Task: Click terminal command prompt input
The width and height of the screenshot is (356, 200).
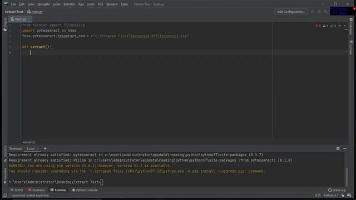Action: click(x=56, y=182)
